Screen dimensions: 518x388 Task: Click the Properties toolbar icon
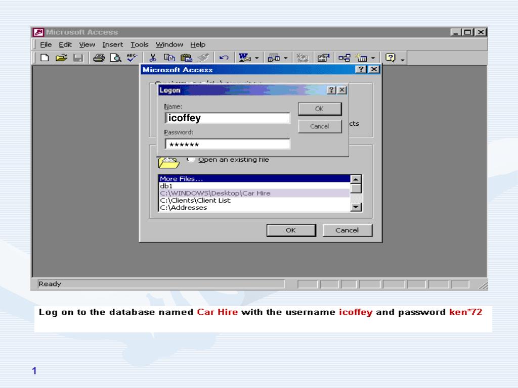323,58
